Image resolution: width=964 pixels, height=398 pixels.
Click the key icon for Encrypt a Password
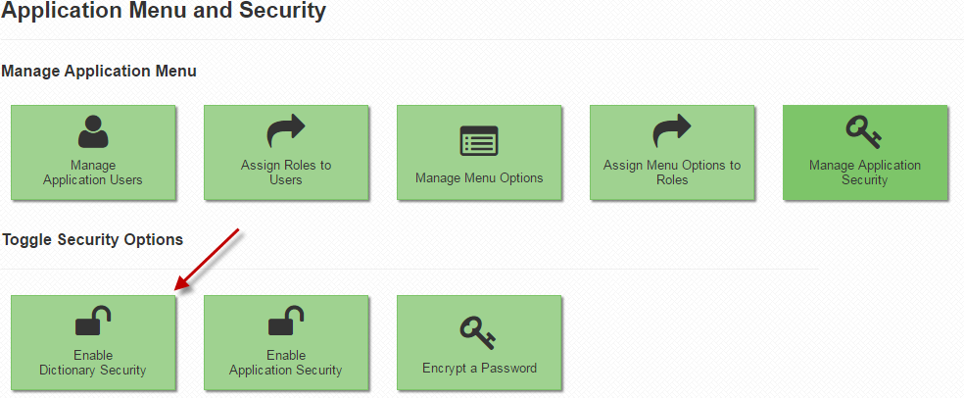coord(478,332)
